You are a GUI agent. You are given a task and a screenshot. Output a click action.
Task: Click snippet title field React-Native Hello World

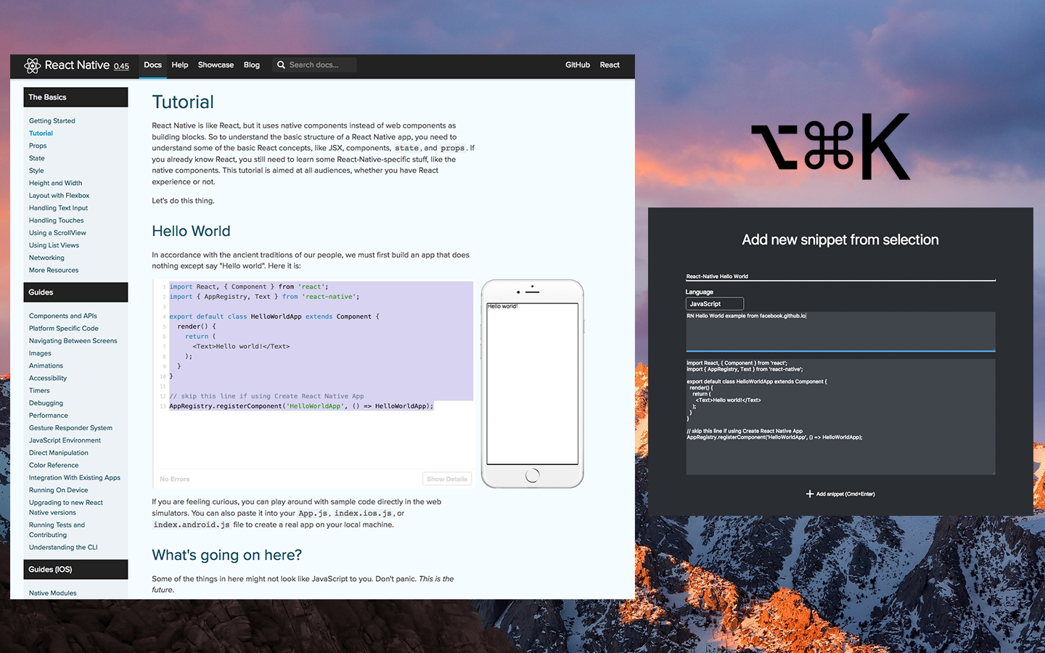840,276
